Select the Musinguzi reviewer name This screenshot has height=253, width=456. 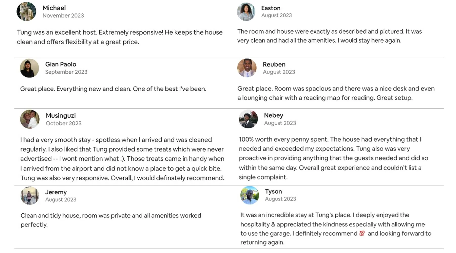[61, 116]
